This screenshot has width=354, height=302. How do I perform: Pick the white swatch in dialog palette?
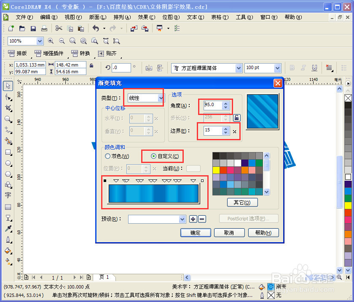point(238,163)
